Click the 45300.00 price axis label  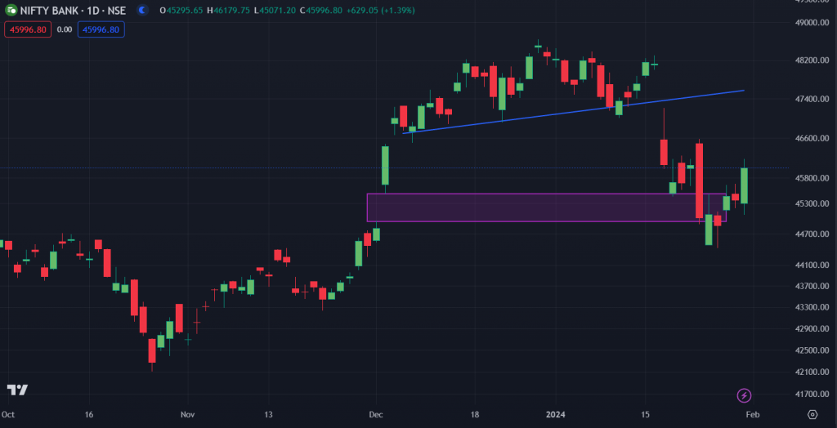click(x=812, y=203)
